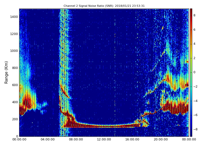Click the 1000 range tick label
The image size is (202, 151).
pos(14,51)
